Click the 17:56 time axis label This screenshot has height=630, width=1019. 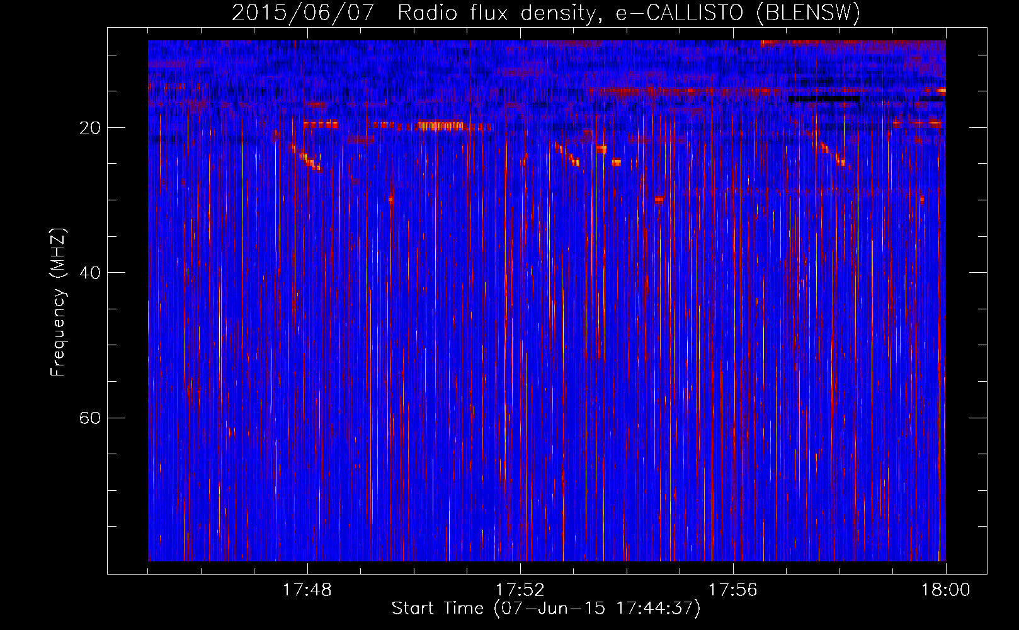pyautogui.click(x=733, y=590)
